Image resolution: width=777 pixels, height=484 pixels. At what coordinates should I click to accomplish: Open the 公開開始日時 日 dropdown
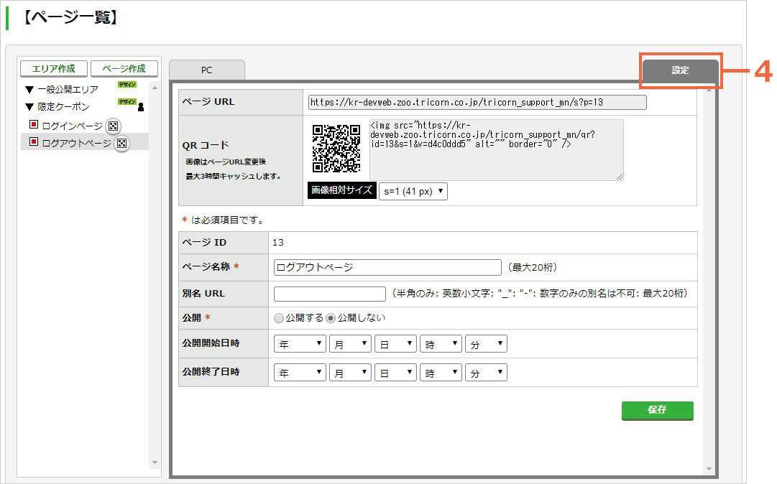click(x=395, y=344)
